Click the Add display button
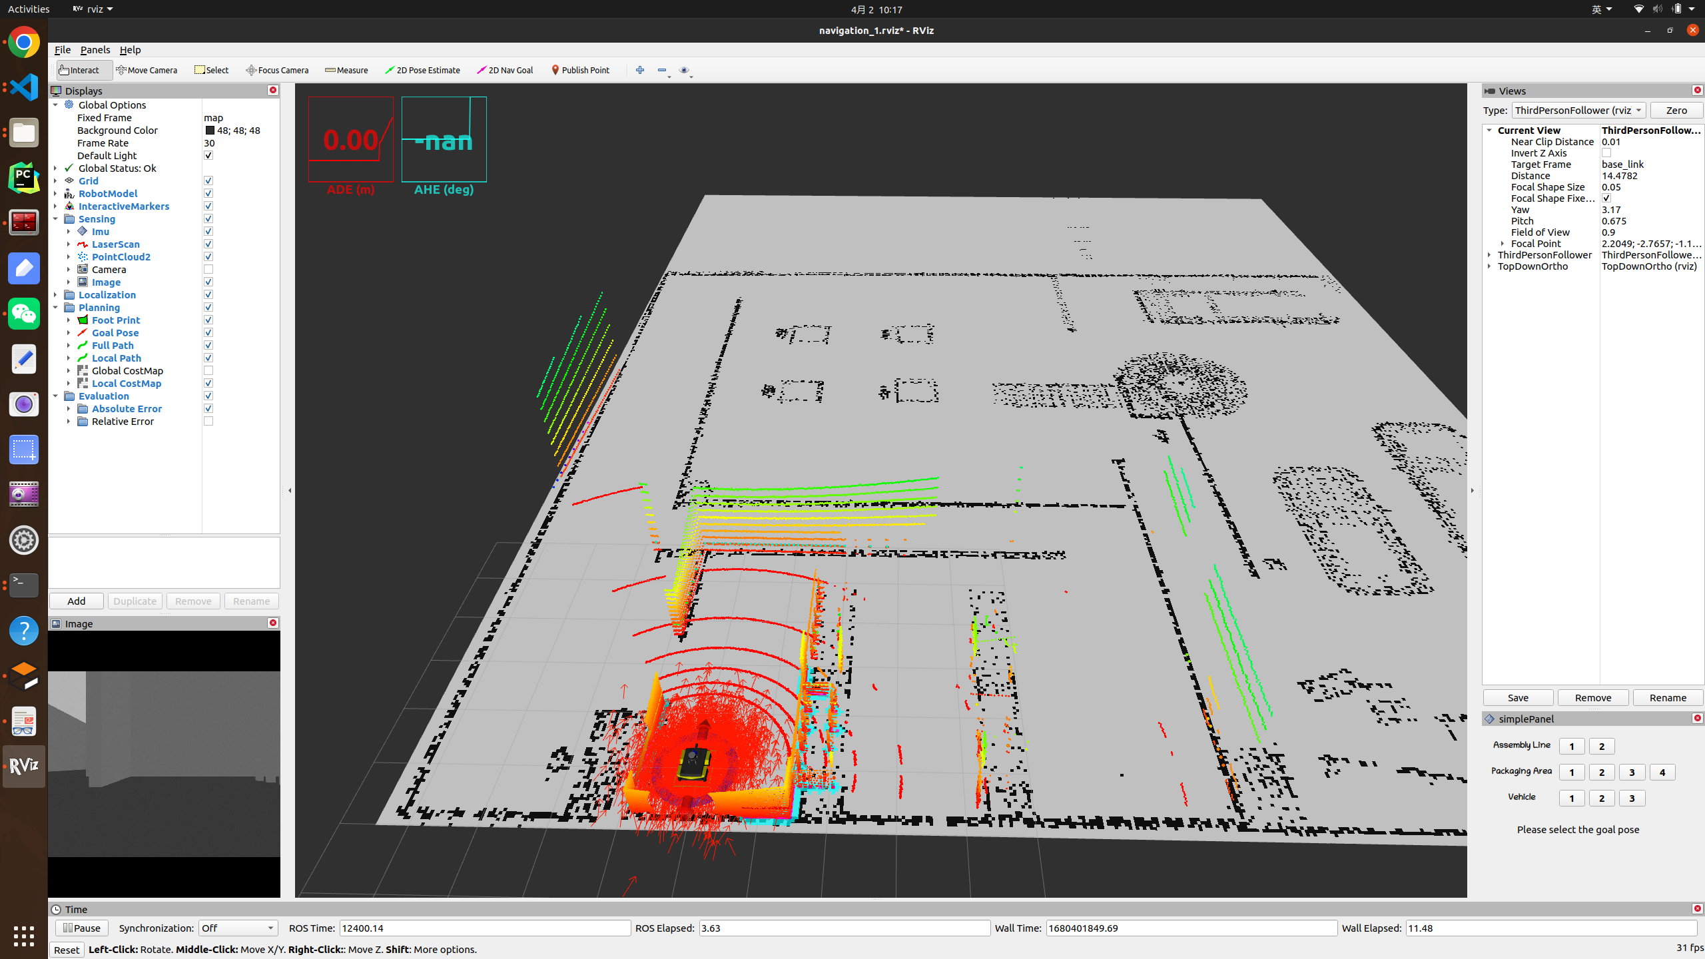1705x959 pixels. coord(76,601)
